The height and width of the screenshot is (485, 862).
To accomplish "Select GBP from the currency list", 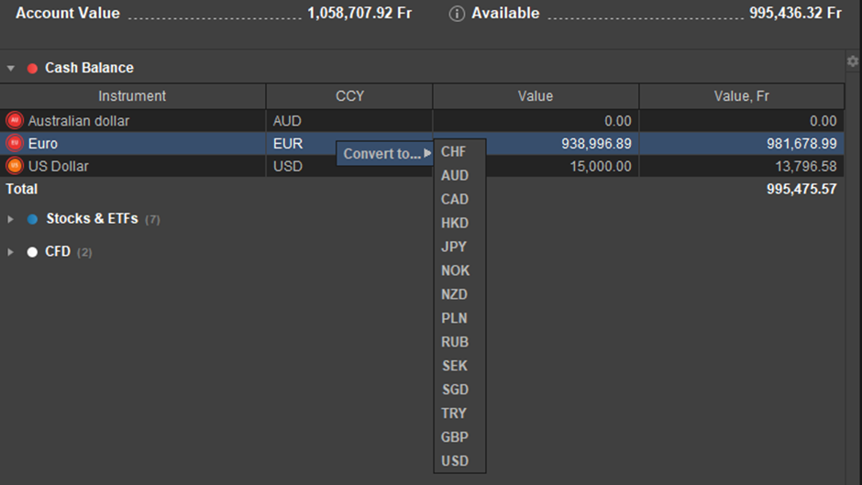I will point(454,437).
